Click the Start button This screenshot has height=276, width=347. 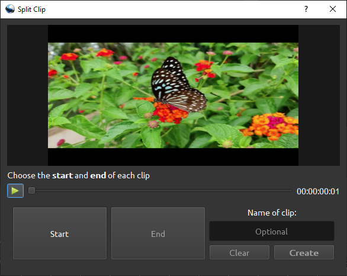60,233
